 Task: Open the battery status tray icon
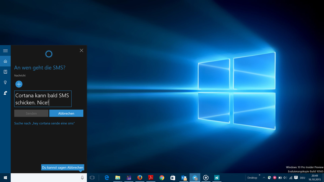(x=280, y=178)
